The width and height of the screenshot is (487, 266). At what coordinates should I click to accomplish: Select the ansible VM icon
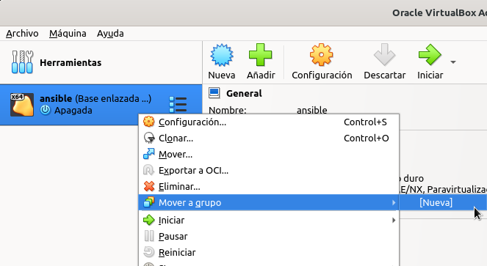coord(22,105)
